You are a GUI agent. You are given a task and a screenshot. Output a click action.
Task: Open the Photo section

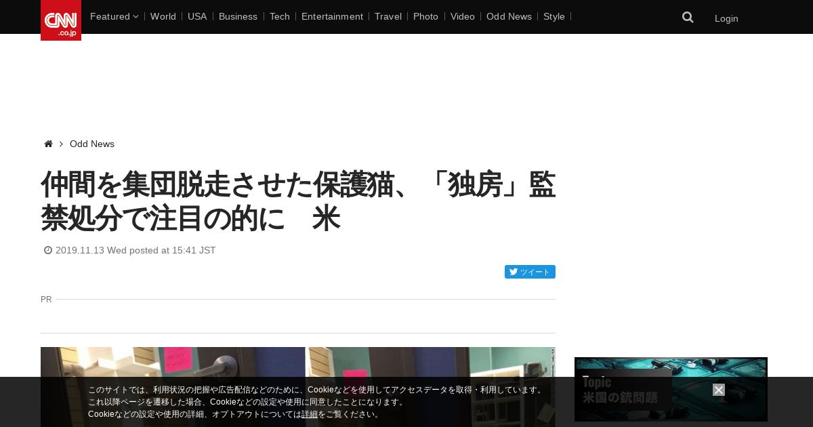point(425,16)
